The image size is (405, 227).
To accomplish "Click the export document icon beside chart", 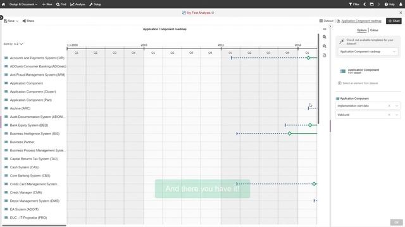I will tap(325, 55).
